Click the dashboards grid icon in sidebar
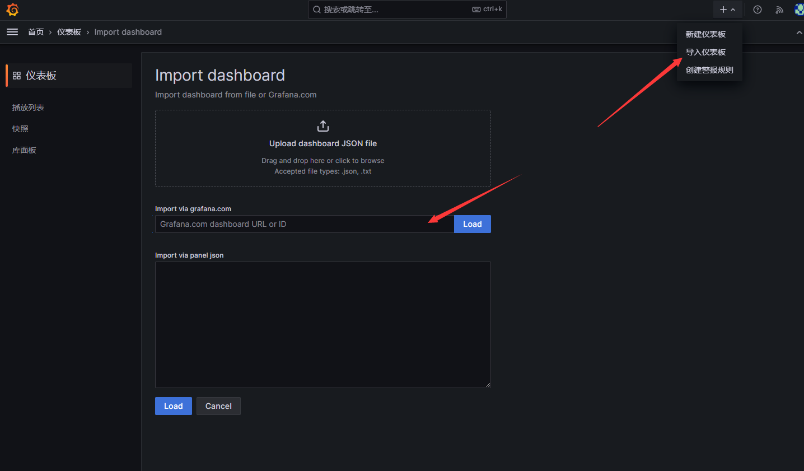Viewport: 804px width, 471px height. pos(17,76)
